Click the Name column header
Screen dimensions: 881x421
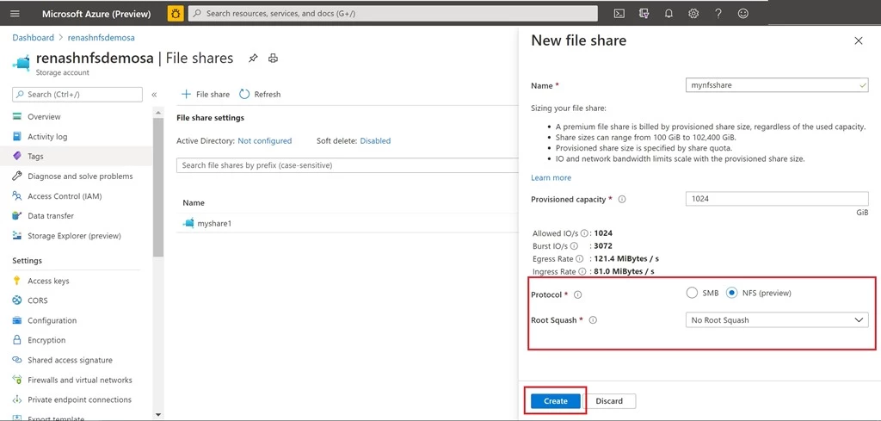click(194, 203)
